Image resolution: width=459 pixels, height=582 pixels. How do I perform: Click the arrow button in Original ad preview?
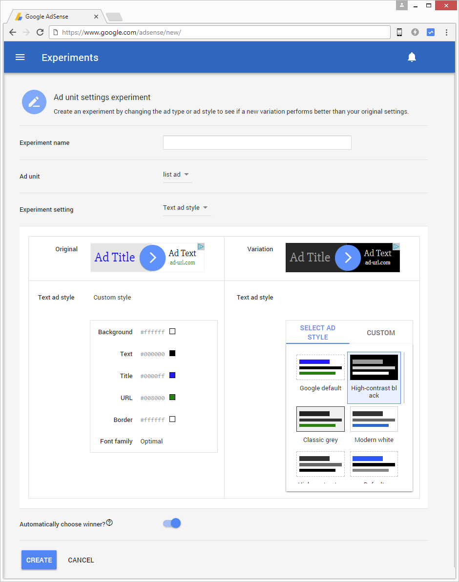[x=152, y=258]
